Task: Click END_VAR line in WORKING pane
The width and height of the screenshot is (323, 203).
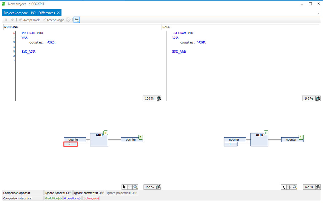Action: [28, 52]
